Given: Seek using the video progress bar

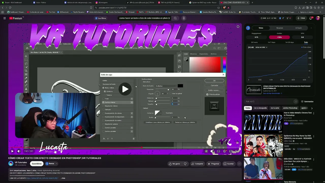Looking at the screenshot, I should (x=125, y=147).
